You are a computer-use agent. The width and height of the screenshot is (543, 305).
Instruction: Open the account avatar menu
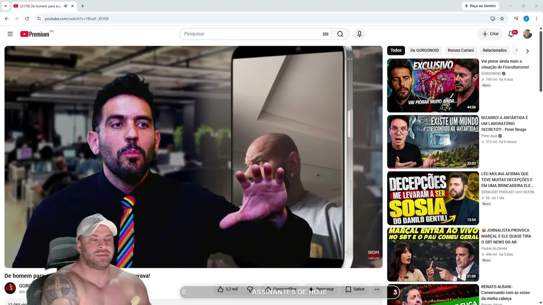[527, 34]
